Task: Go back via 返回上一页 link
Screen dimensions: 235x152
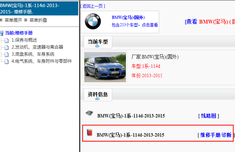Action: pos(93,6)
